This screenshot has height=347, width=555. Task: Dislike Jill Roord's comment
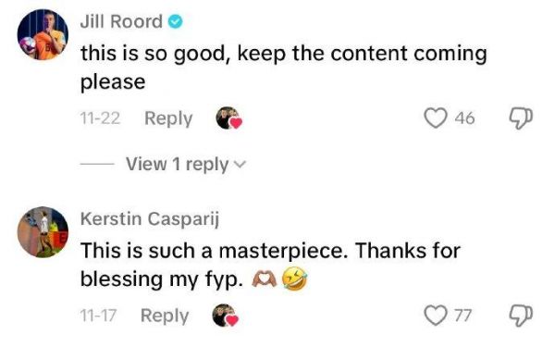[x=521, y=118]
